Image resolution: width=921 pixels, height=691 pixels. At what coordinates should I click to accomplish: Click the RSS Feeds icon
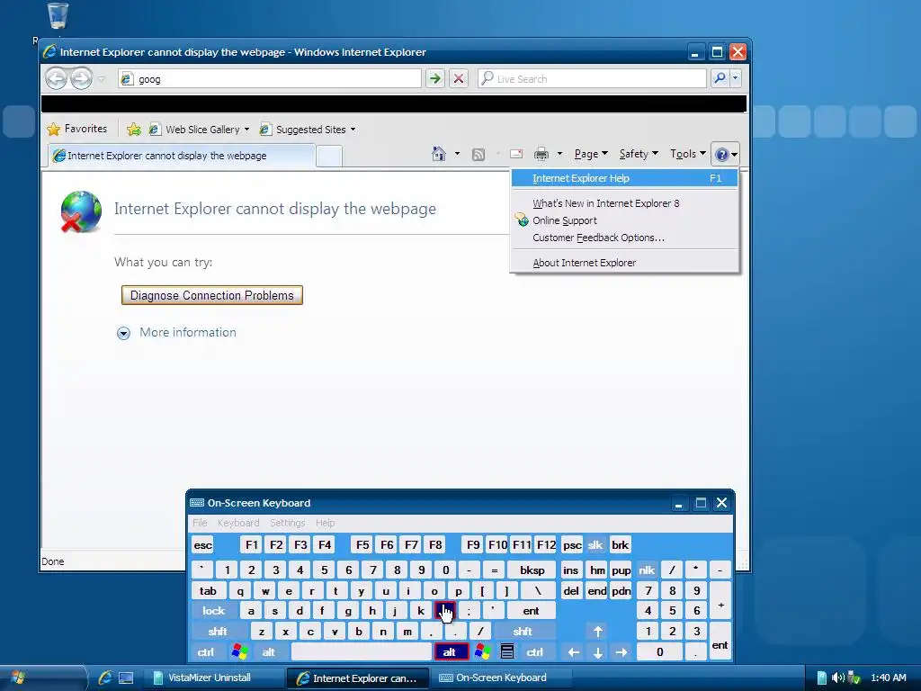(x=478, y=155)
